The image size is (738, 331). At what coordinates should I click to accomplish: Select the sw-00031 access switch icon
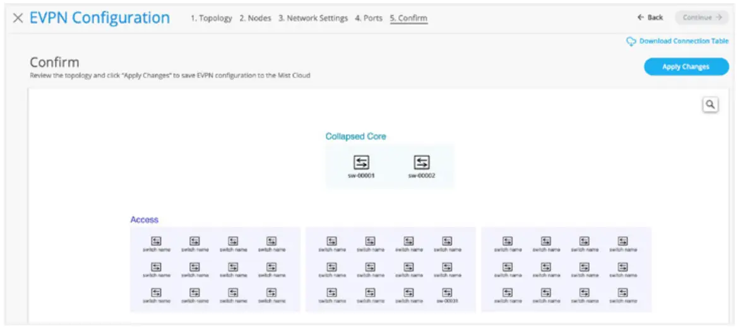point(447,293)
